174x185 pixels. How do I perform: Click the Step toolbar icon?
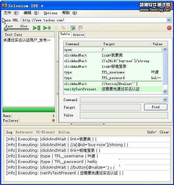point(64,28)
